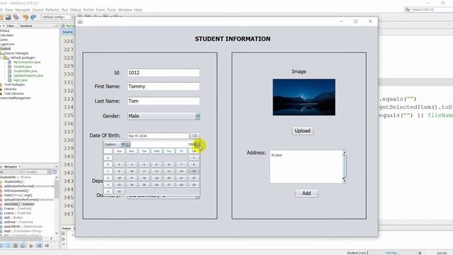The image size is (453, 255).
Task: Open the Window menu
Action: click(x=125, y=10)
